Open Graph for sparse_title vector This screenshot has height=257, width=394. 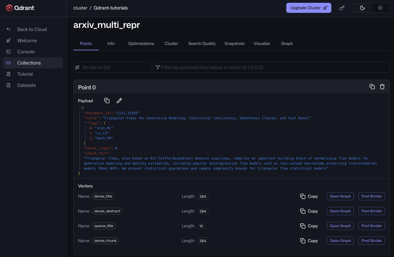click(x=340, y=226)
